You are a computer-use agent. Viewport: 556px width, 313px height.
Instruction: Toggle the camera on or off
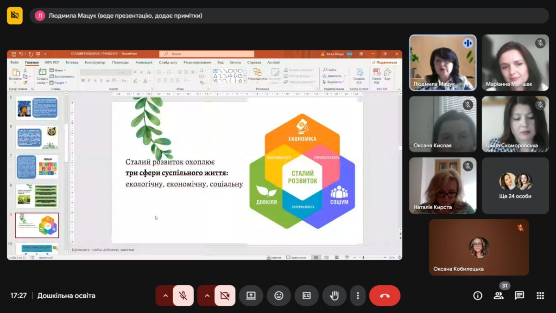coord(225,295)
